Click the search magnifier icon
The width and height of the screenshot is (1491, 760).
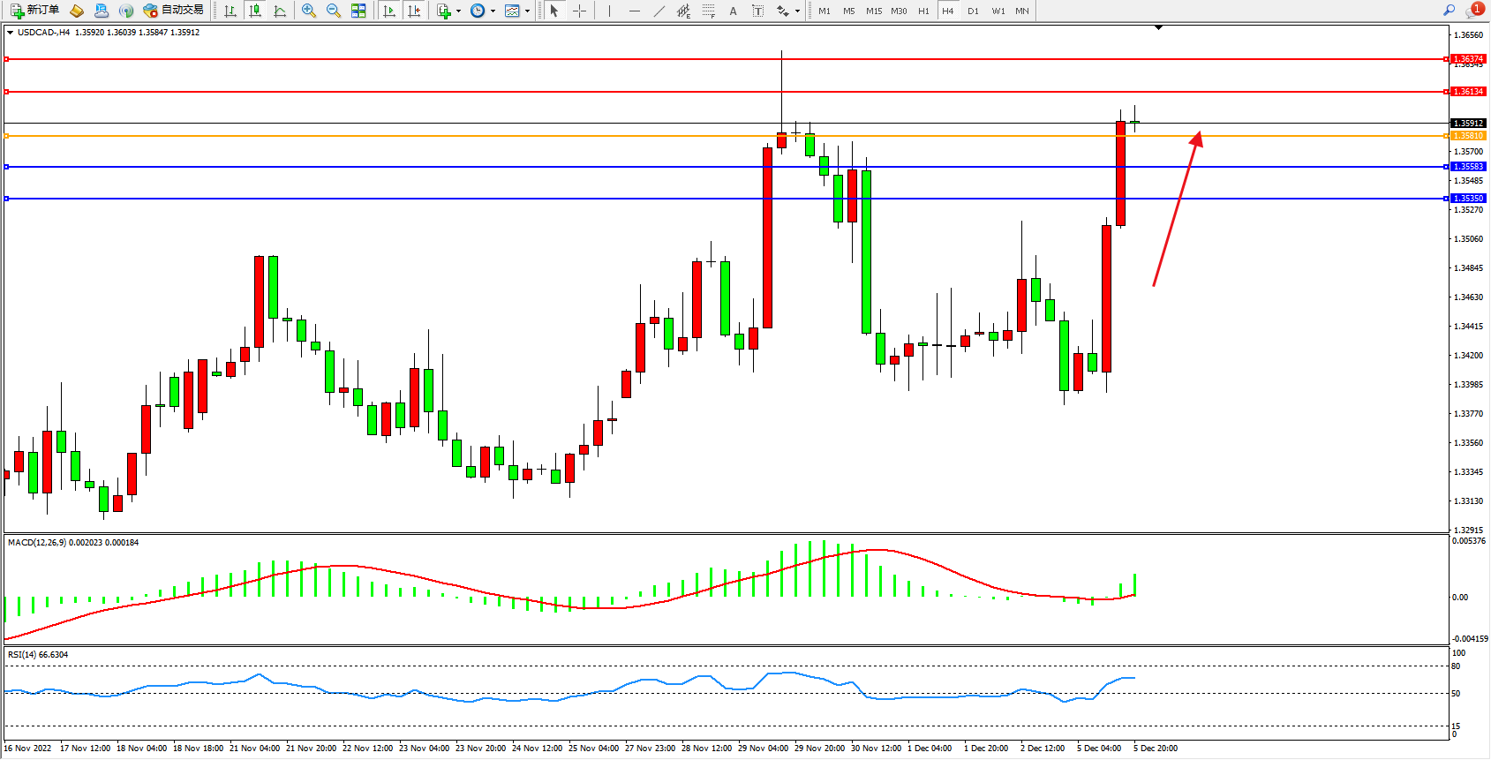1449,11
